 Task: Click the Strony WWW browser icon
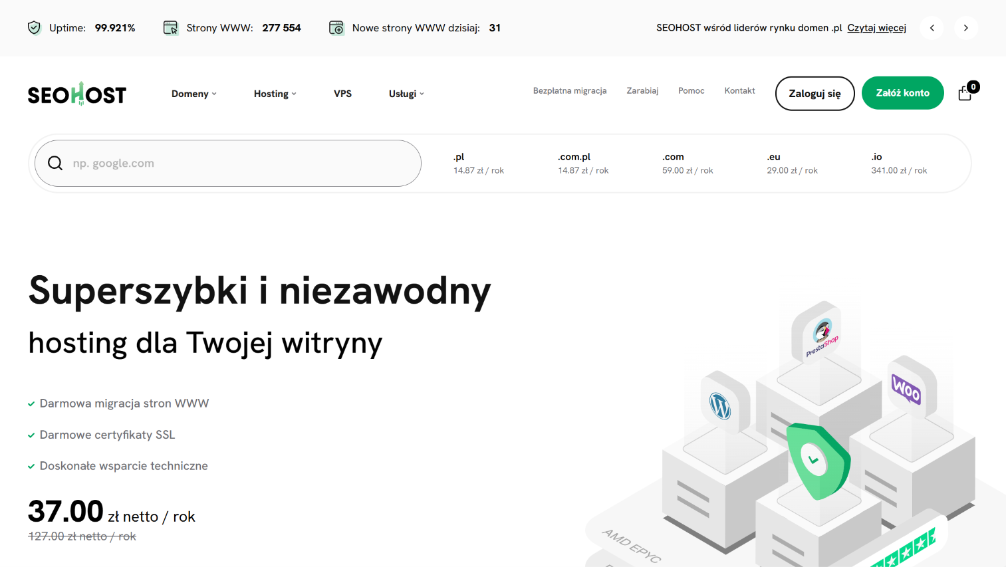point(171,28)
